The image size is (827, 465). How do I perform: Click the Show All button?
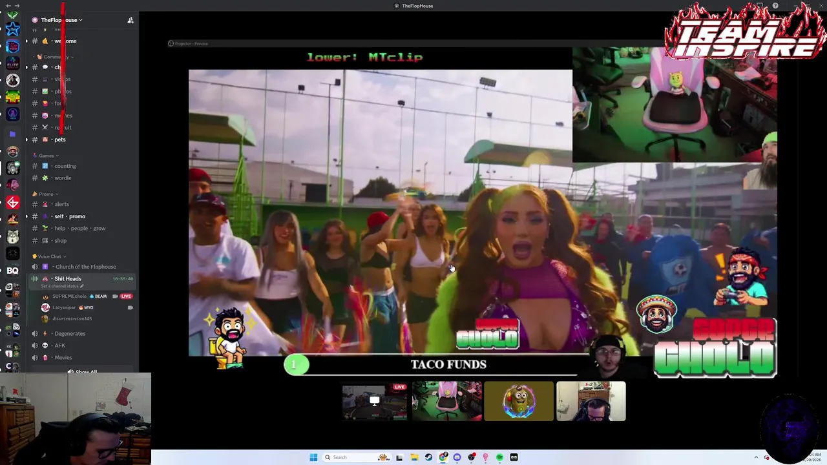click(82, 372)
